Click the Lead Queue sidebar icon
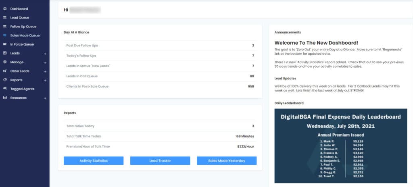The image size is (413, 187). pyautogui.click(x=5, y=18)
